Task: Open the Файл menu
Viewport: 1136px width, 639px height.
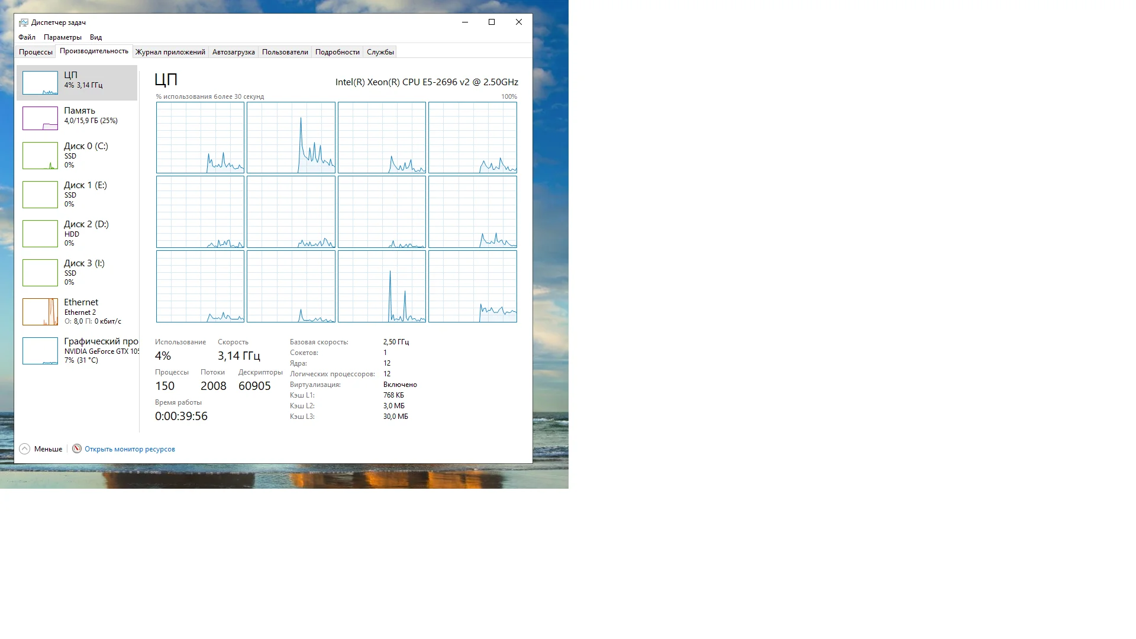Action: pyautogui.click(x=27, y=37)
